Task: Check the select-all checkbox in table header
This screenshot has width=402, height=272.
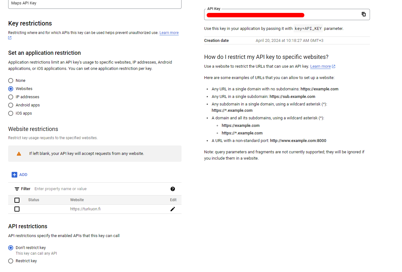Action: point(17,200)
